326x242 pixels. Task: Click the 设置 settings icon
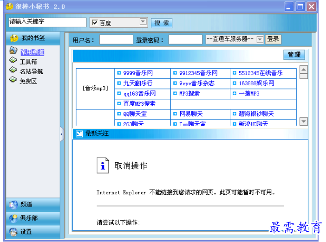(x=13, y=232)
